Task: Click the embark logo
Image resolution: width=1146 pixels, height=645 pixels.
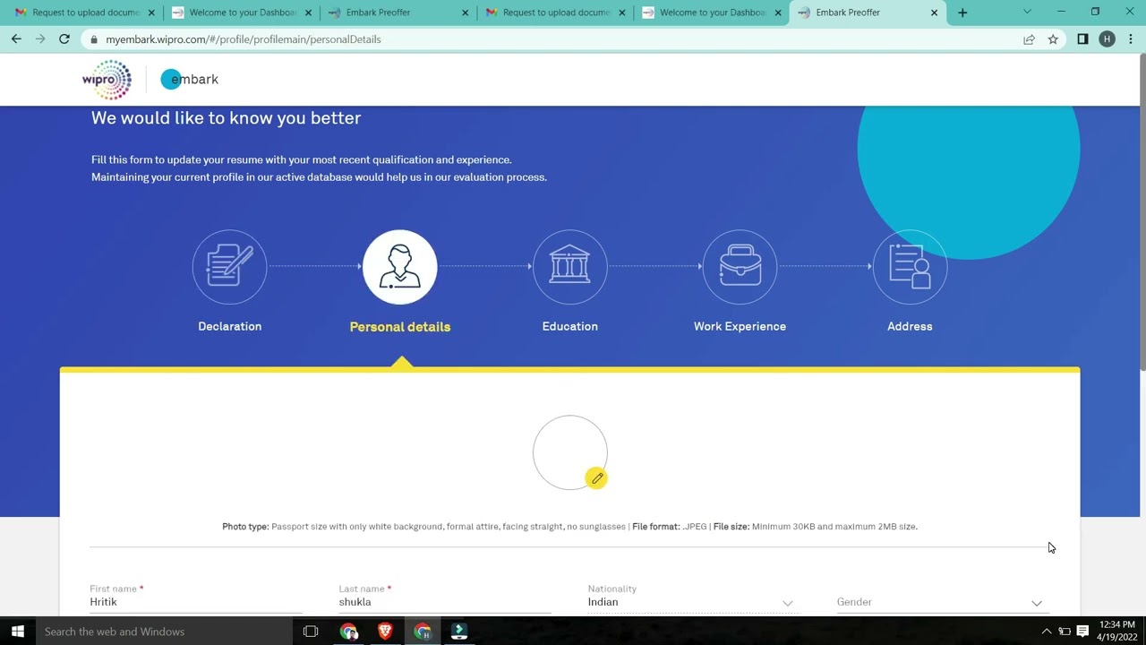Action: [x=189, y=79]
